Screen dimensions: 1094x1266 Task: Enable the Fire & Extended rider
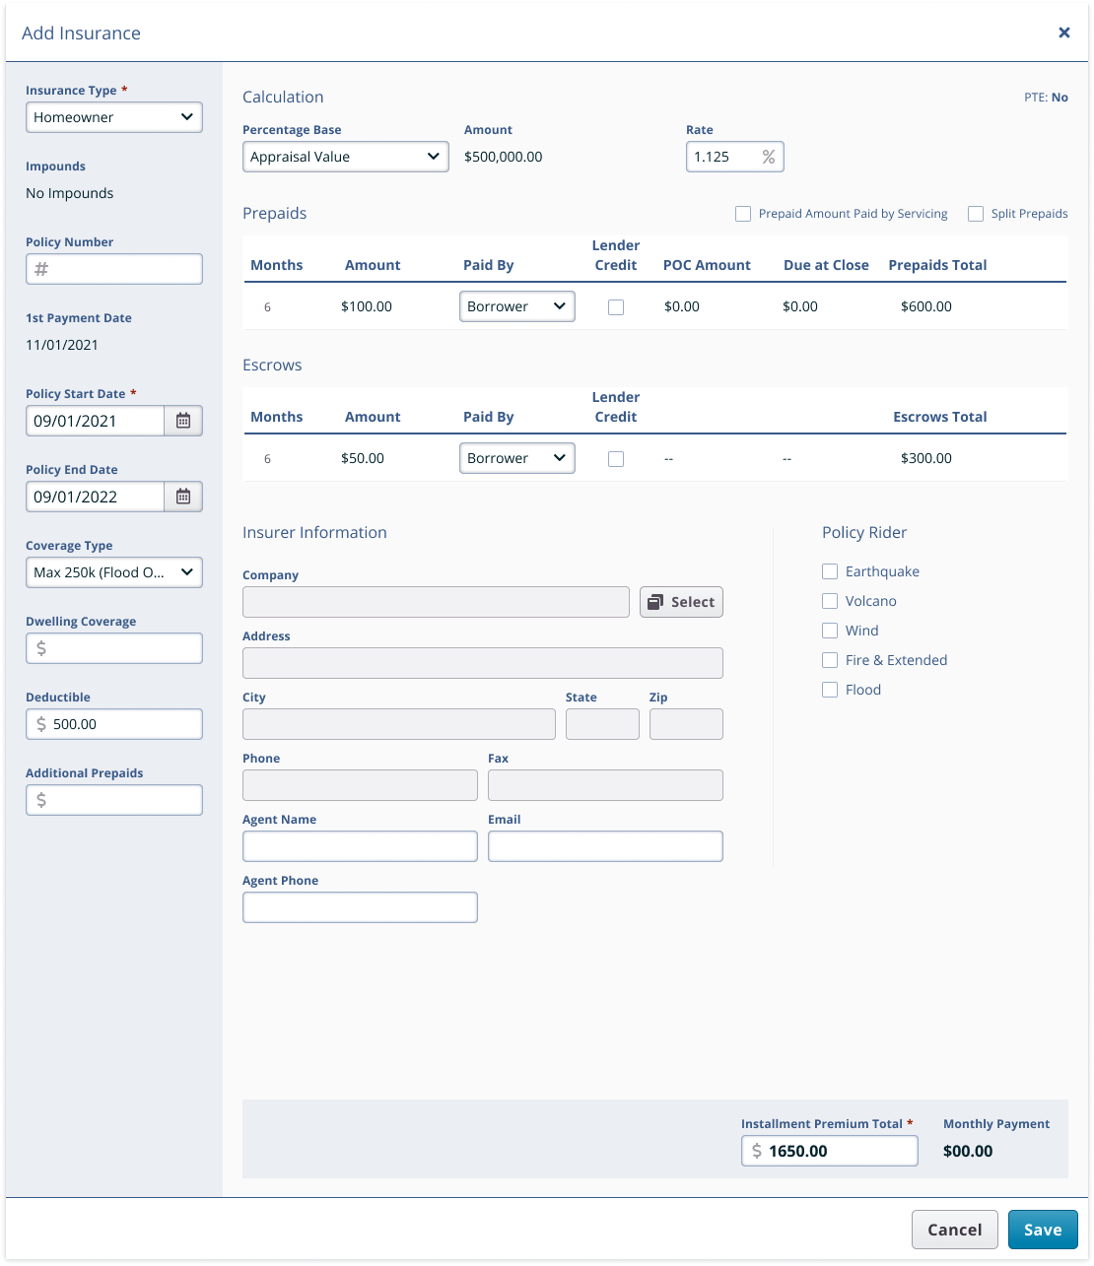point(830,660)
